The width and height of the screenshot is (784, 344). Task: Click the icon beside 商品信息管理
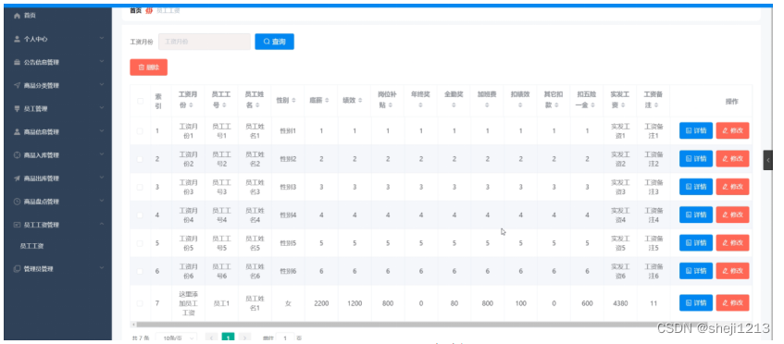17,132
